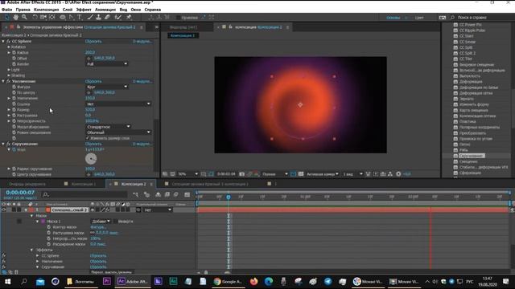Open Mask 1 mode dropdown Добавить
The height and width of the screenshot is (289, 515).
(101, 222)
